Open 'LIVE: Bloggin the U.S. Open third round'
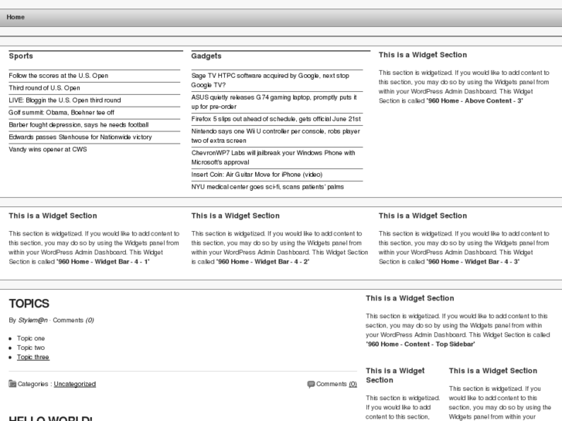Screen dimensions: 562x421 click(x=65, y=100)
